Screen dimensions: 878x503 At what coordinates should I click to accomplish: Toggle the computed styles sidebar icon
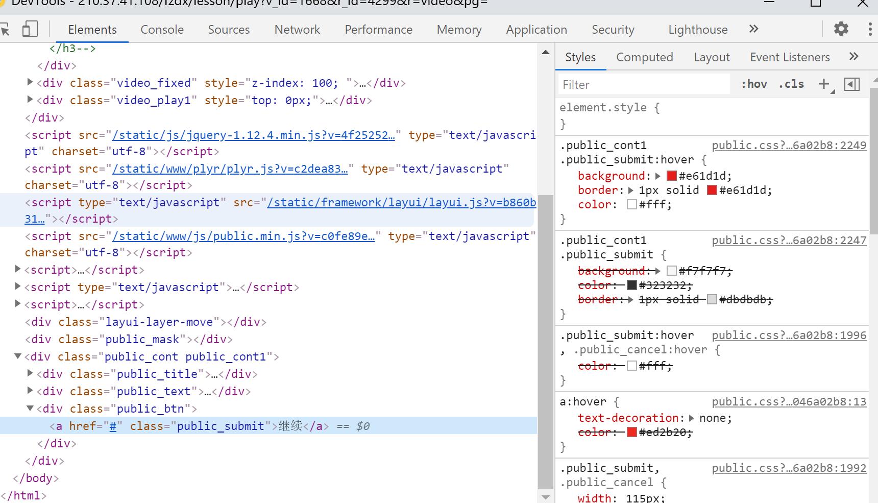852,84
